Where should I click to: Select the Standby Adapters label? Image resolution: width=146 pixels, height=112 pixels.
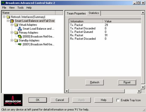(29, 41)
